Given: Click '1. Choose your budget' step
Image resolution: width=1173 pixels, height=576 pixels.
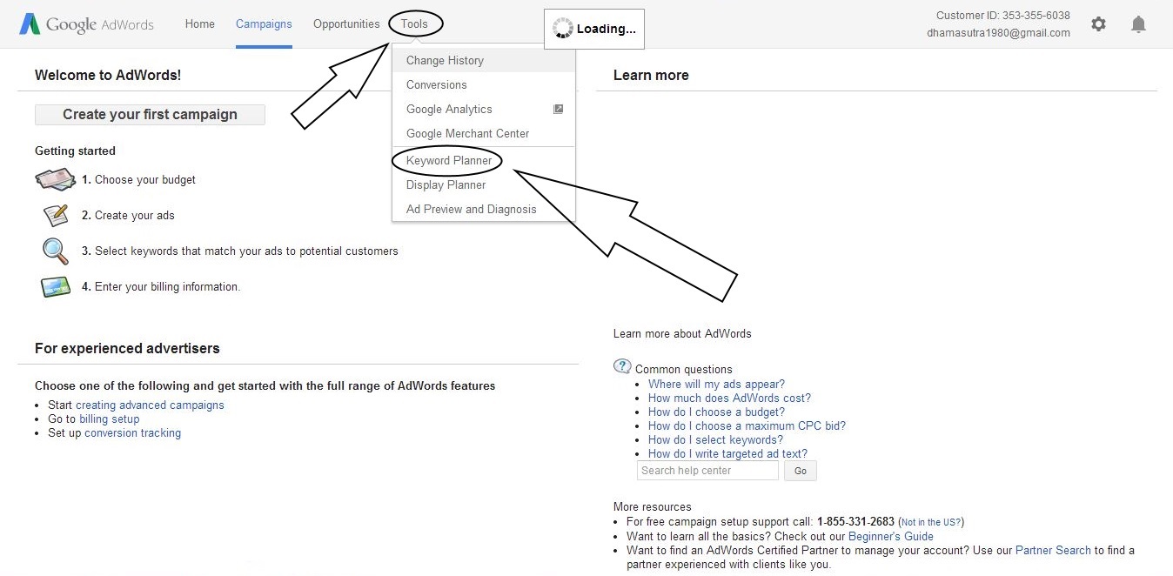Looking at the screenshot, I should coord(139,180).
